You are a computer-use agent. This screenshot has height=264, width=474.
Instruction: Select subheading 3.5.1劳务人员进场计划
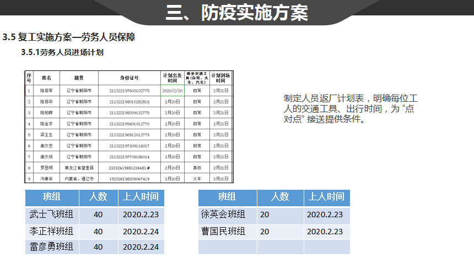click(x=62, y=52)
